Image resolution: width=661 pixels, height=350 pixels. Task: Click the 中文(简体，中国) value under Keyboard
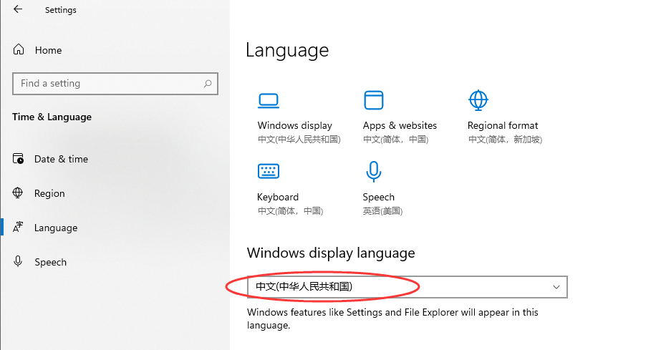pyautogui.click(x=291, y=211)
